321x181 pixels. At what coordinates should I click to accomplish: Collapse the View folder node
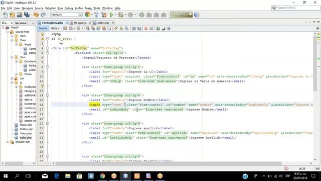click(x=12, y=57)
